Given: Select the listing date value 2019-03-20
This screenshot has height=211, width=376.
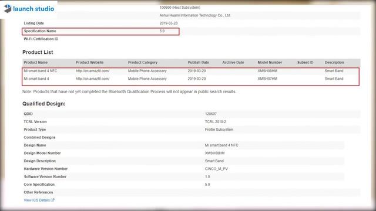Looking at the screenshot, I should point(169,23).
